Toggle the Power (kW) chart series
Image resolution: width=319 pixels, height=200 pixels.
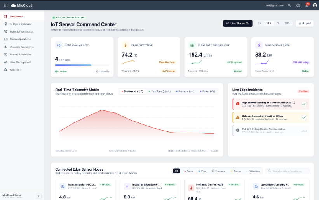click(x=207, y=91)
